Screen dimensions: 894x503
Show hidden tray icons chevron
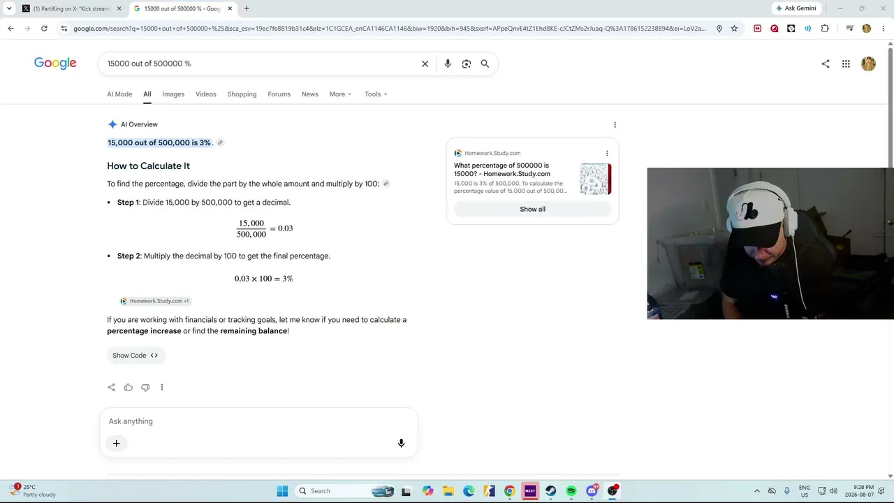756,491
